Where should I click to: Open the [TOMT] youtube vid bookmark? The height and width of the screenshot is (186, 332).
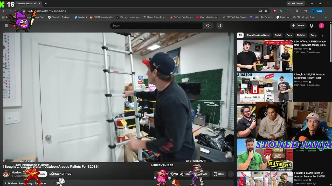(x=102, y=17)
